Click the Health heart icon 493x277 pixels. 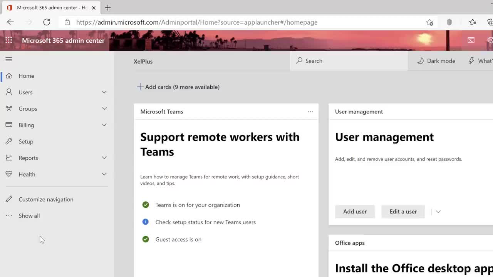[x=9, y=174]
